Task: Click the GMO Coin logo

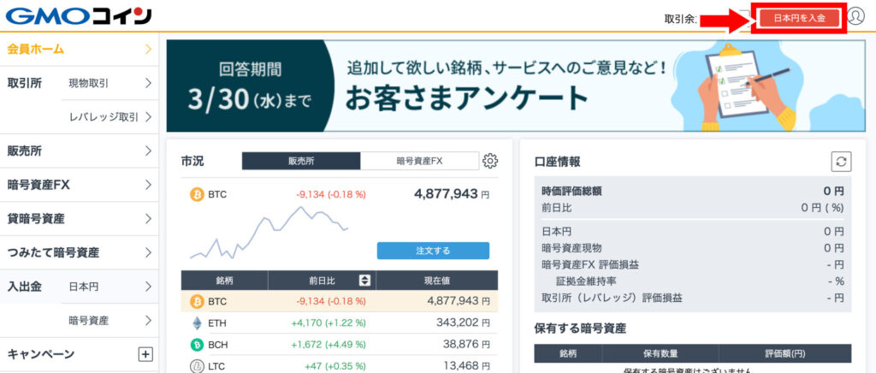Action: coord(79,15)
